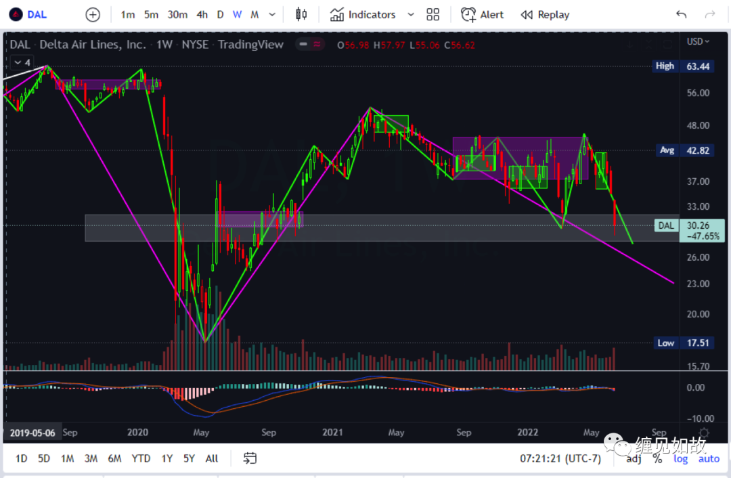Redo the chart action
Screen dimensions: 731x478
coord(709,15)
